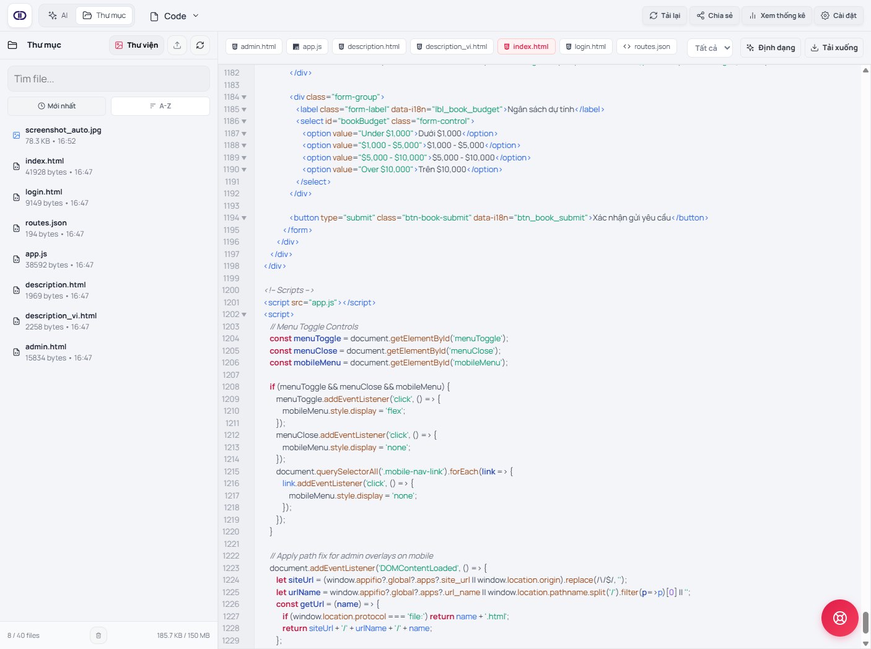Screen dimensions: 871x649
Task: Open Cài đặt settings
Action: coord(839,15)
